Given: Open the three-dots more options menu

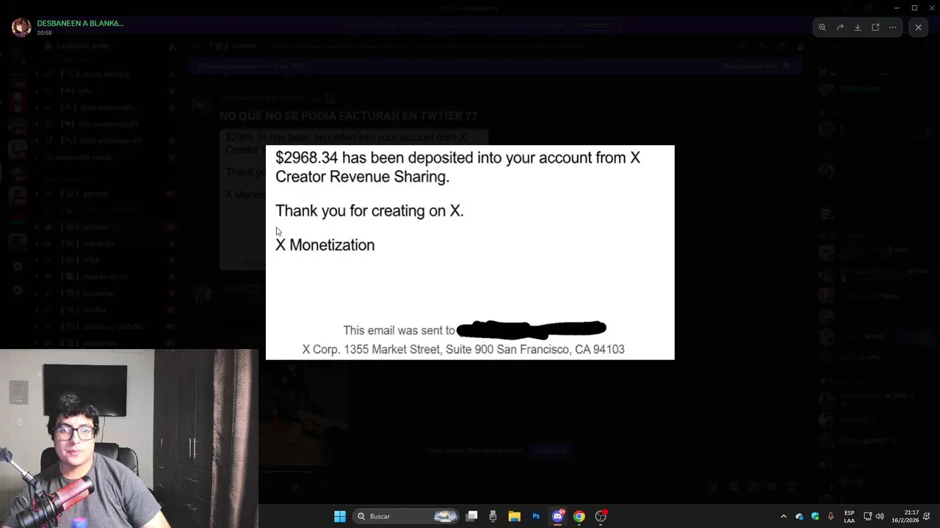Looking at the screenshot, I should 893,27.
